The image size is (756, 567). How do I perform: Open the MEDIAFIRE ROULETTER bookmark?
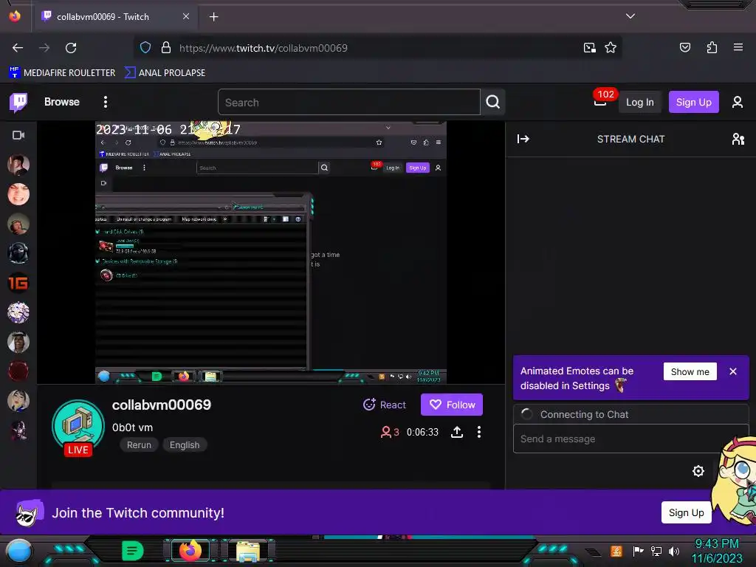click(62, 73)
